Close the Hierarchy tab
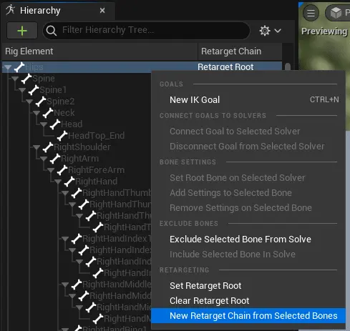The image size is (350, 331). [x=102, y=11]
